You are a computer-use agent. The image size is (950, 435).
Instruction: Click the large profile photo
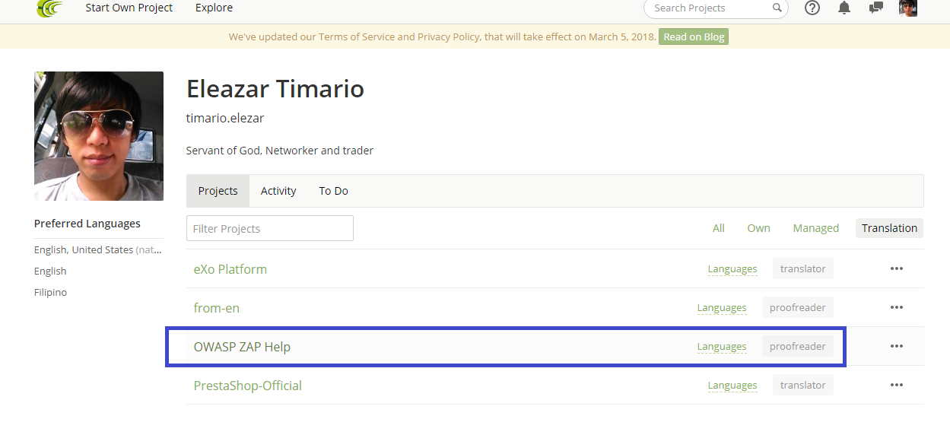[99, 136]
